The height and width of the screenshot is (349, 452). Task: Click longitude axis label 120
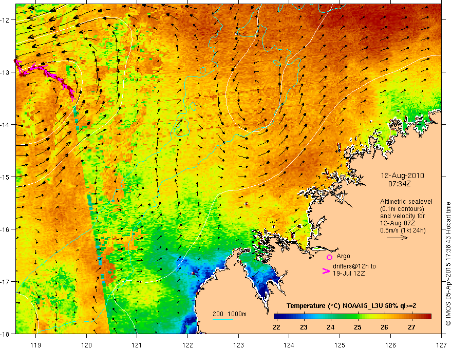[86, 345]
